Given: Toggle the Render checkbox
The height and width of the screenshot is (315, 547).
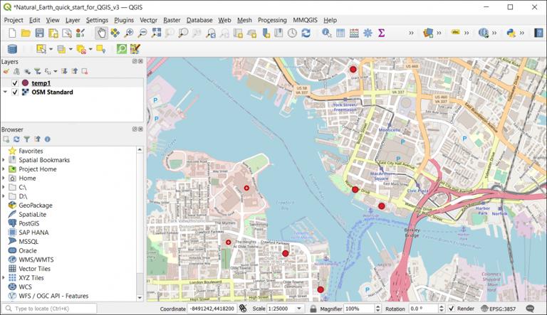Looking at the screenshot, I should pyautogui.click(x=452, y=309).
